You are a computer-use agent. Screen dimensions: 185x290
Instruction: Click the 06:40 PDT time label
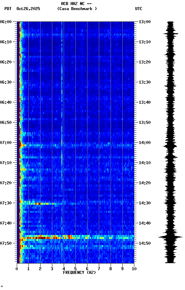click(6, 102)
